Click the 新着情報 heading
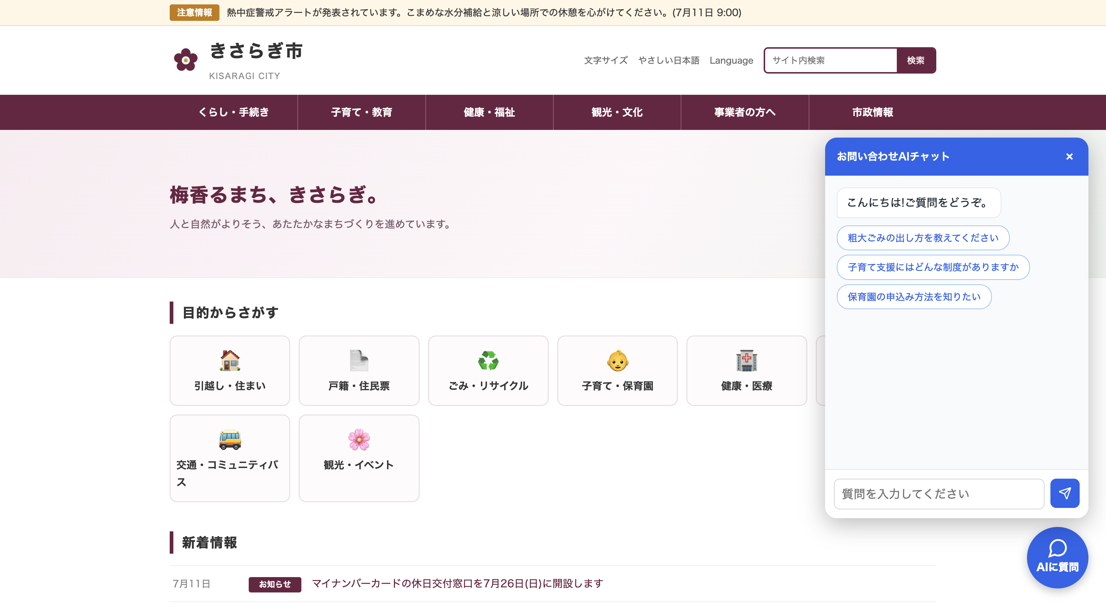Image resolution: width=1106 pixels, height=606 pixels. click(x=210, y=542)
